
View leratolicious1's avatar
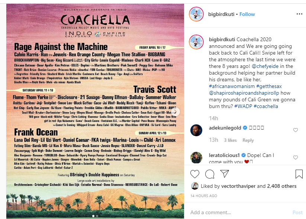tap(196, 158)
